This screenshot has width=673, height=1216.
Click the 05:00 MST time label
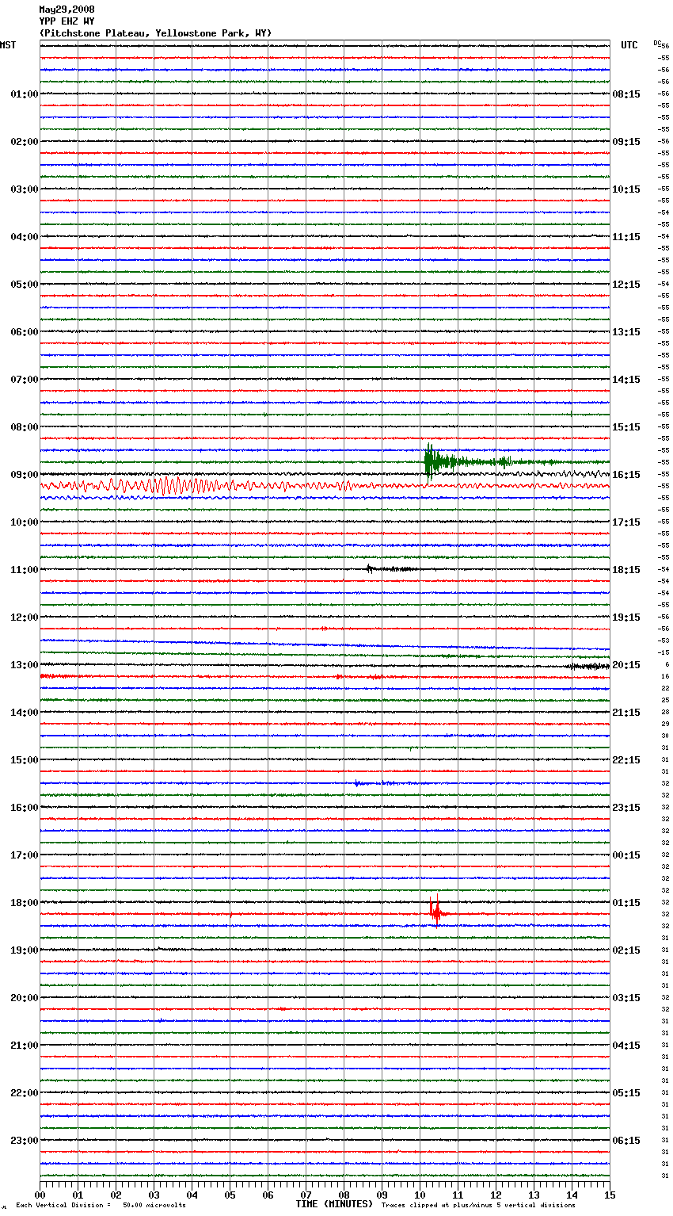point(24,285)
